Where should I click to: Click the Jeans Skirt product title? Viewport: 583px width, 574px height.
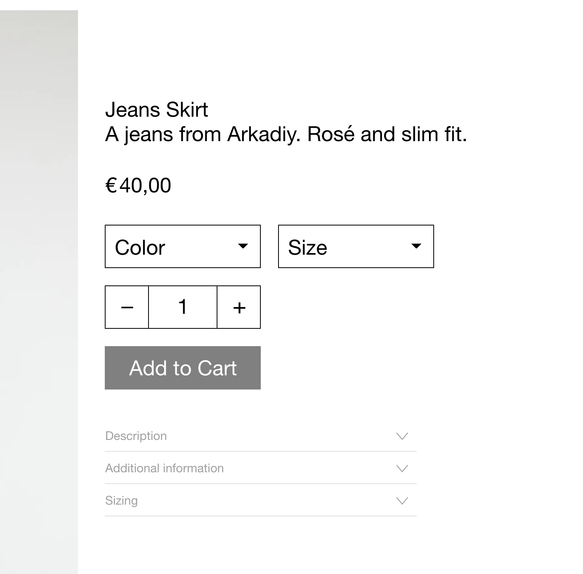[156, 110]
